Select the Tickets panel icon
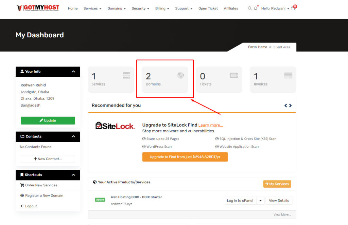This screenshot has height=225, width=348. 234,75
